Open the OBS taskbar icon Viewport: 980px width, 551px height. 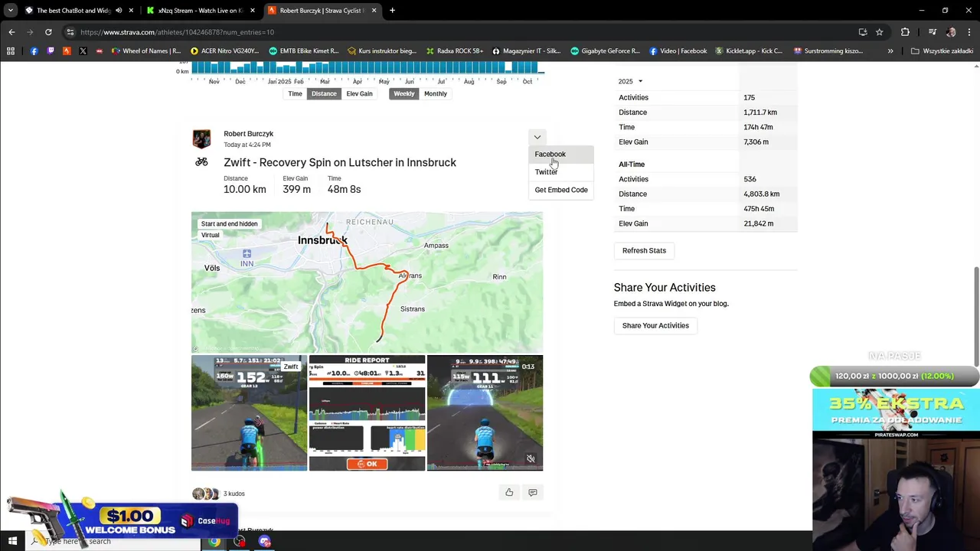(240, 541)
